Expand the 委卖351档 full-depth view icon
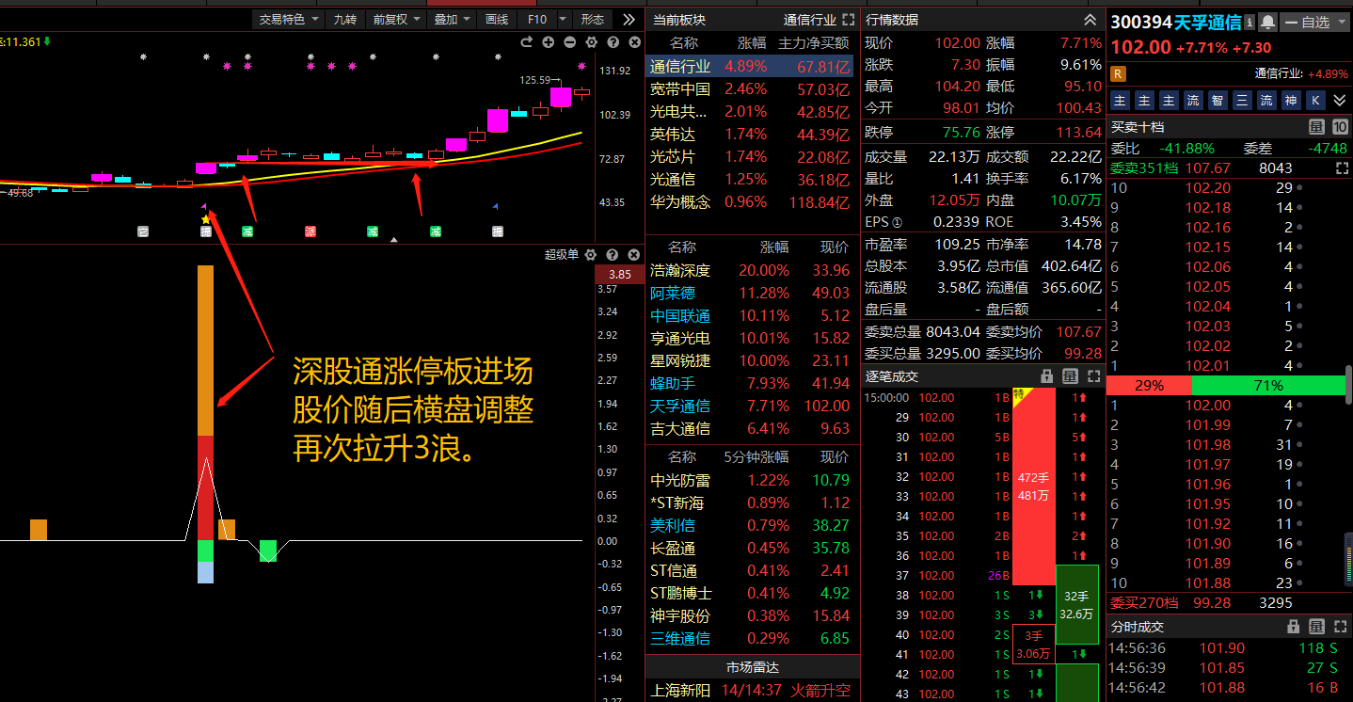Screen dimensions: 1353x702 click(1342, 168)
